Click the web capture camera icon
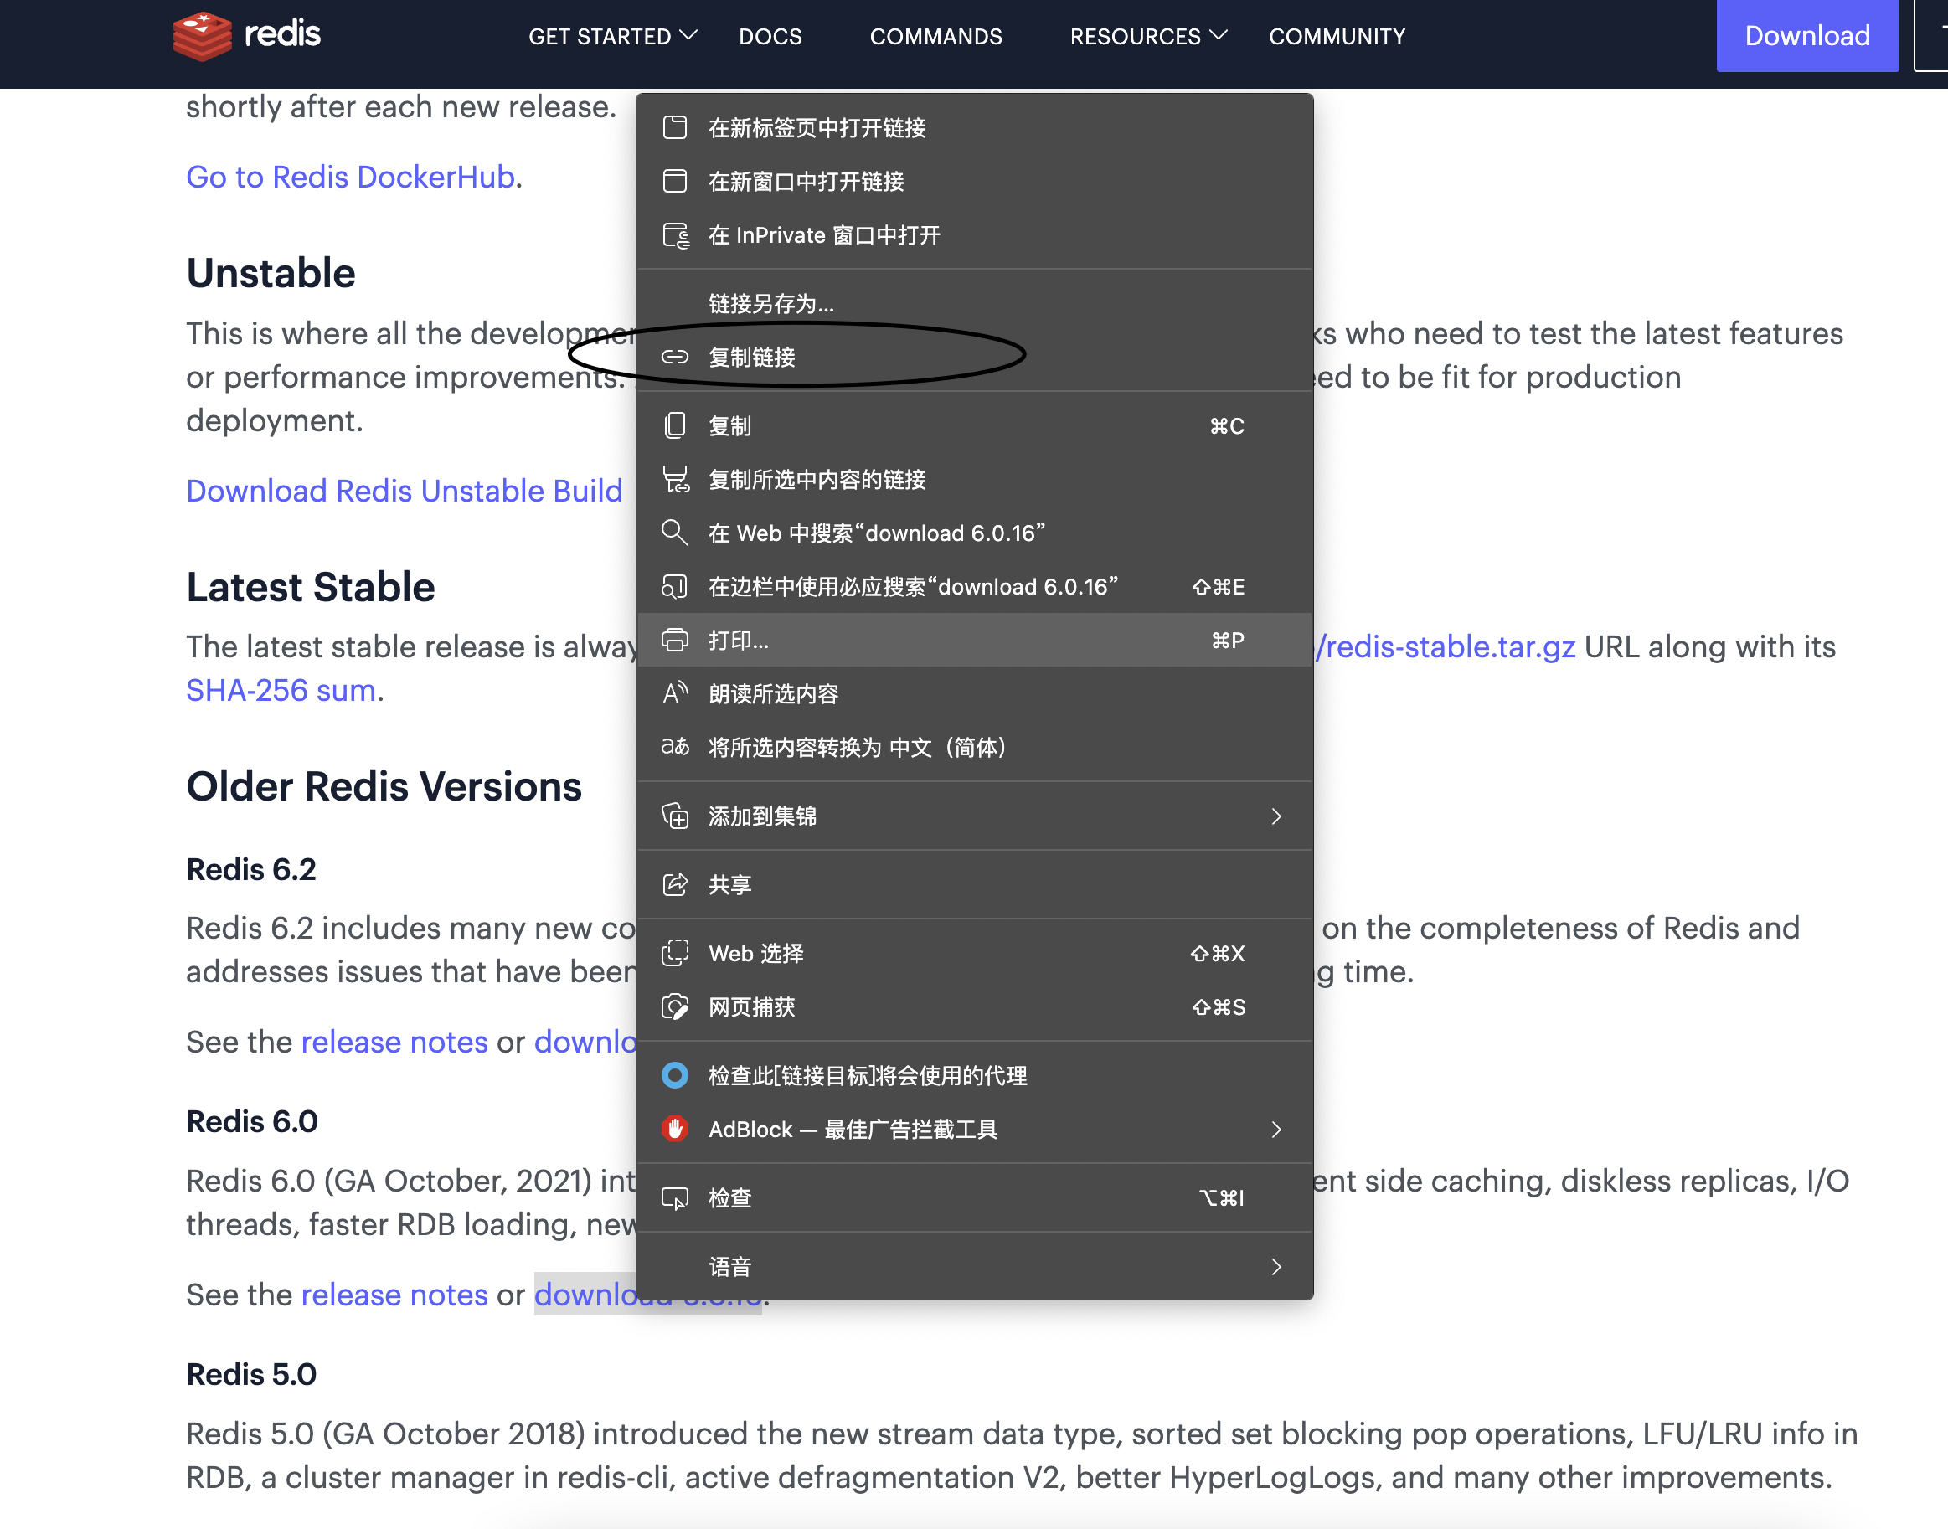1948x1529 pixels. [x=674, y=1007]
